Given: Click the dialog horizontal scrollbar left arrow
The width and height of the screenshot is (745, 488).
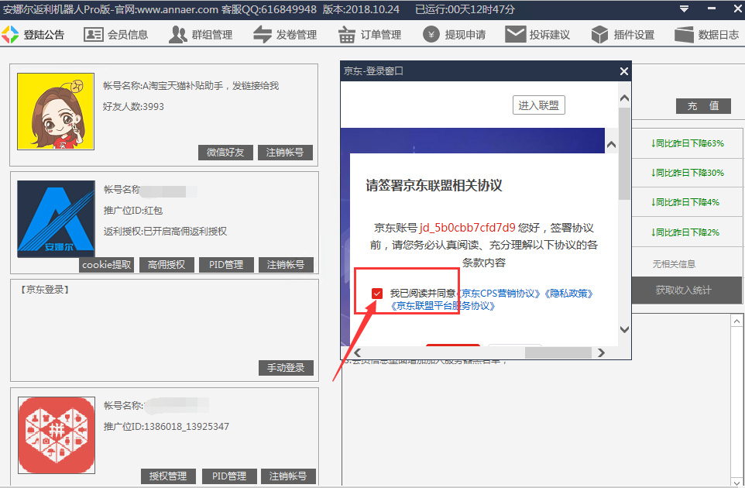Looking at the screenshot, I should [x=357, y=352].
